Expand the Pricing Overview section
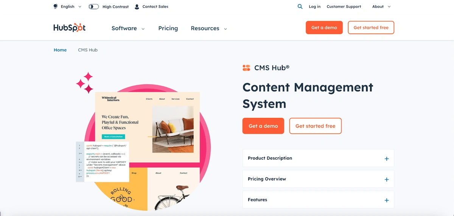The height and width of the screenshot is (216, 454). click(x=318, y=179)
